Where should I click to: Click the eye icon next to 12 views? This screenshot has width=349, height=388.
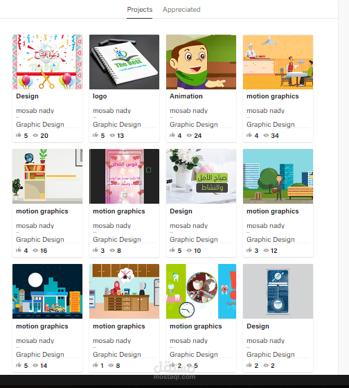[266, 250]
